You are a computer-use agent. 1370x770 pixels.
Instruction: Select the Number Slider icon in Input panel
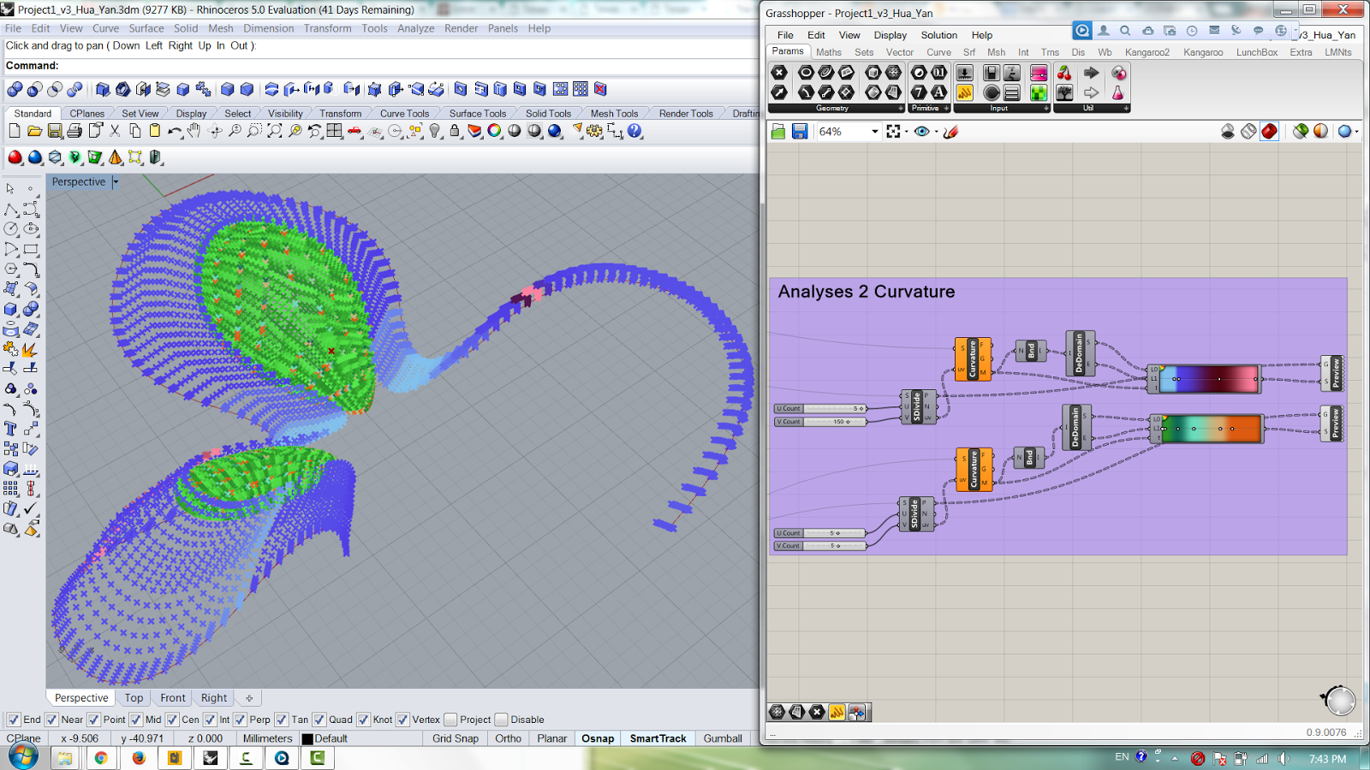965,74
